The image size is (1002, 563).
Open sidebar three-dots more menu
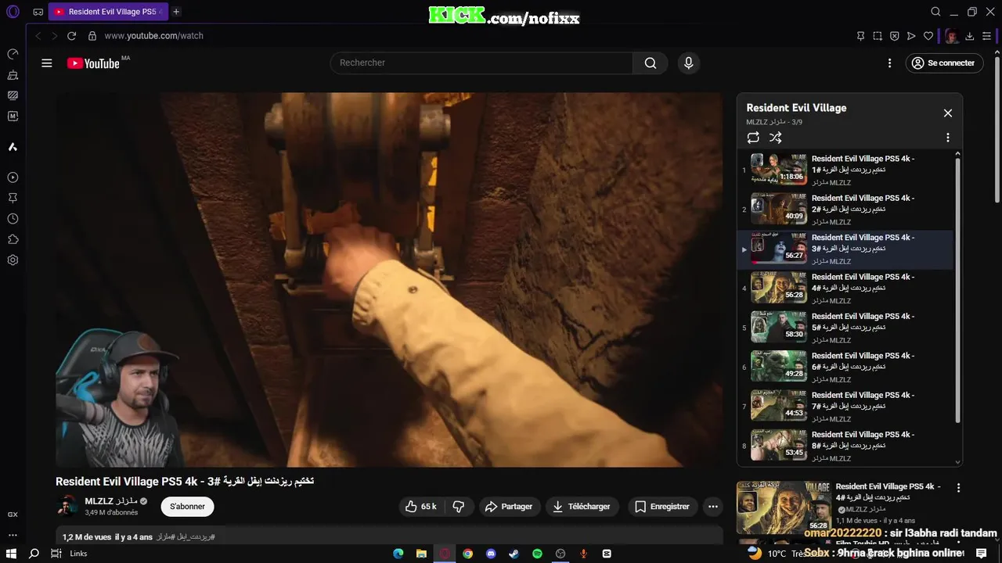[x=13, y=536]
